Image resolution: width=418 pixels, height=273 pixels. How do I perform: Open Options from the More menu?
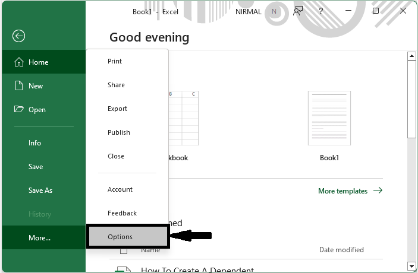click(x=128, y=237)
